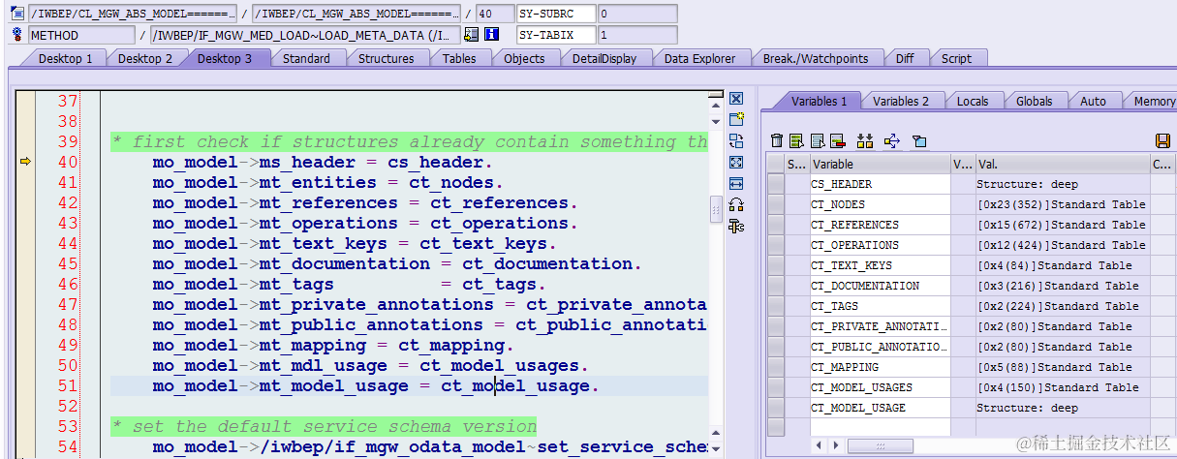Click the value [0x23(352)]Standard Table

click(1061, 204)
